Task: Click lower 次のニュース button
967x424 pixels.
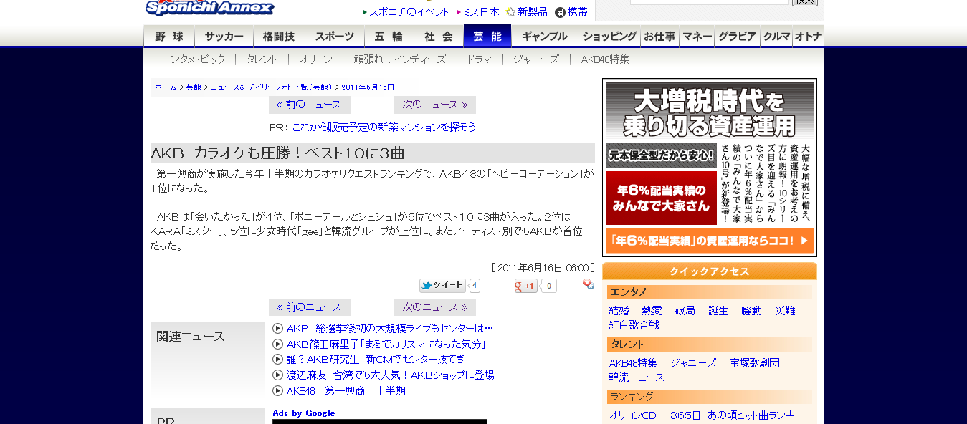Action: (x=435, y=307)
